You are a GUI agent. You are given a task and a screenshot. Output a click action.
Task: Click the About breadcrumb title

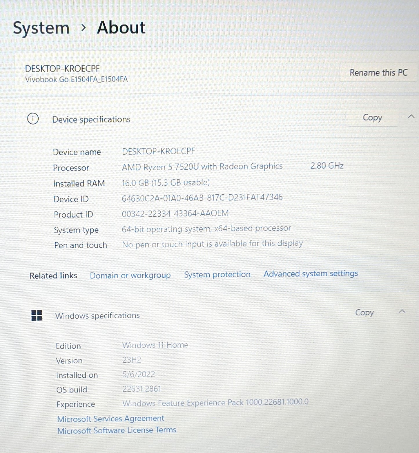click(x=121, y=28)
